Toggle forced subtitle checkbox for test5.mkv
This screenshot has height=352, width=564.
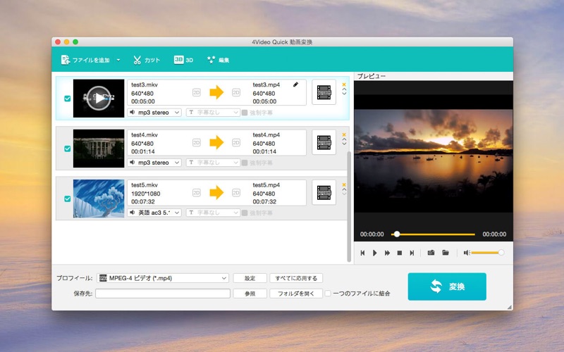pos(245,213)
